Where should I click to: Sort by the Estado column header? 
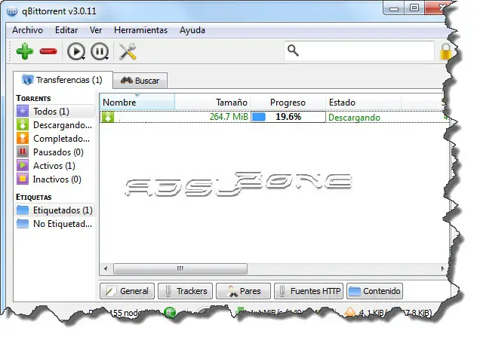[x=363, y=103]
